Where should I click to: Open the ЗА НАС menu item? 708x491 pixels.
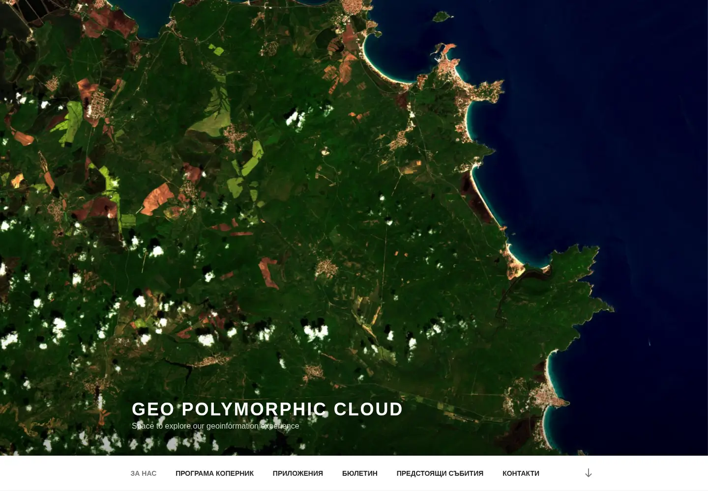click(144, 473)
